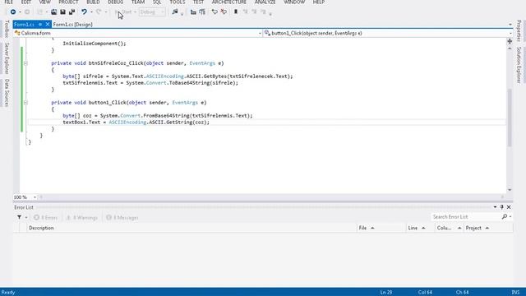
Task: Click the textBox1.Text code line
Action: click(x=136, y=123)
